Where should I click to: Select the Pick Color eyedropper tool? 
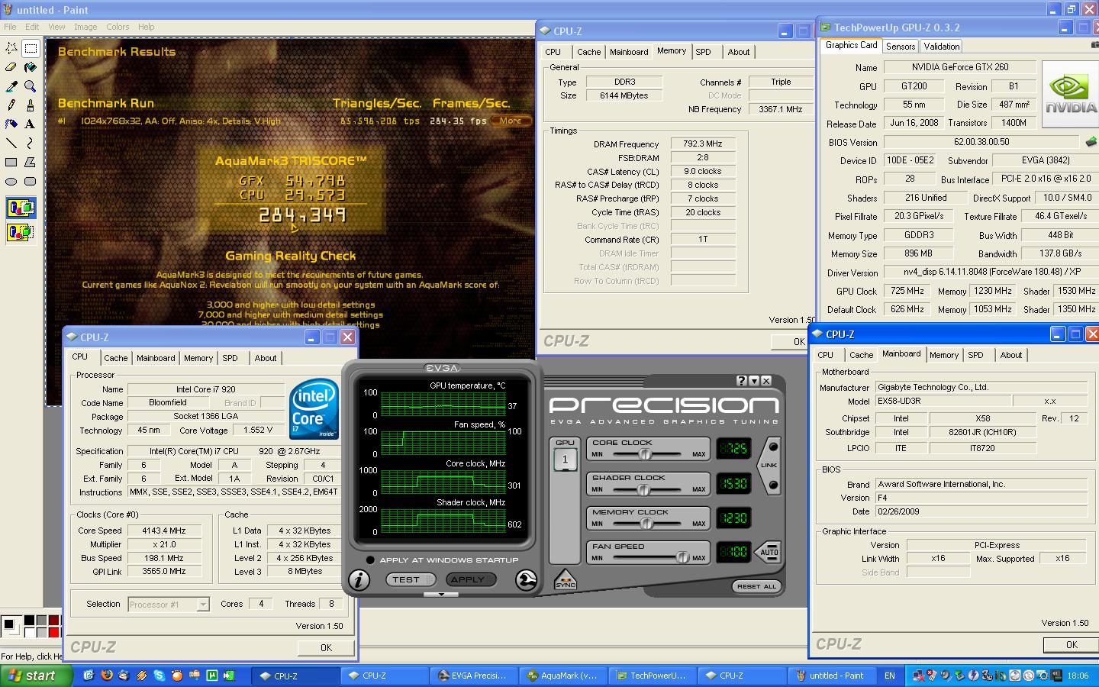tap(11, 86)
